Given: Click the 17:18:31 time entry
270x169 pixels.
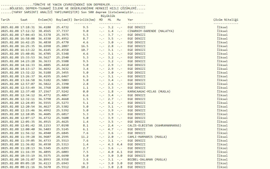Looking at the screenshot, I should click(x=27, y=26).
